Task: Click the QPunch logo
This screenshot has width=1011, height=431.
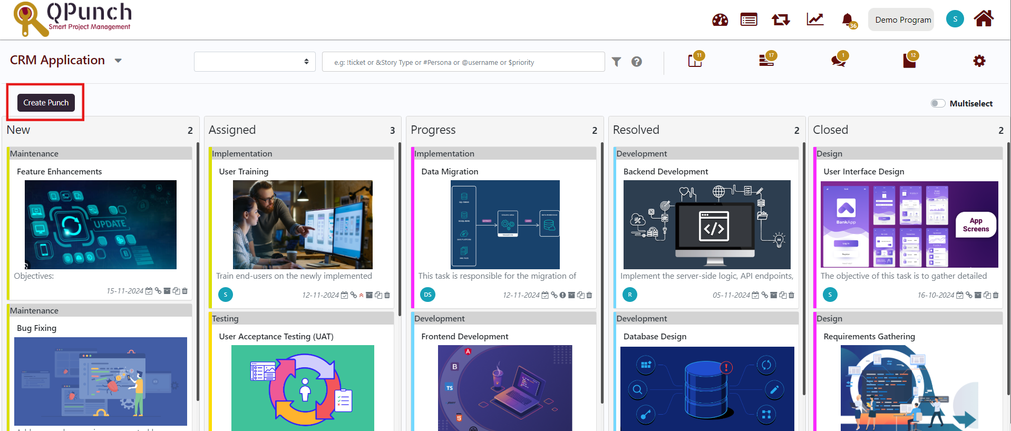Action: (x=72, y=19)
